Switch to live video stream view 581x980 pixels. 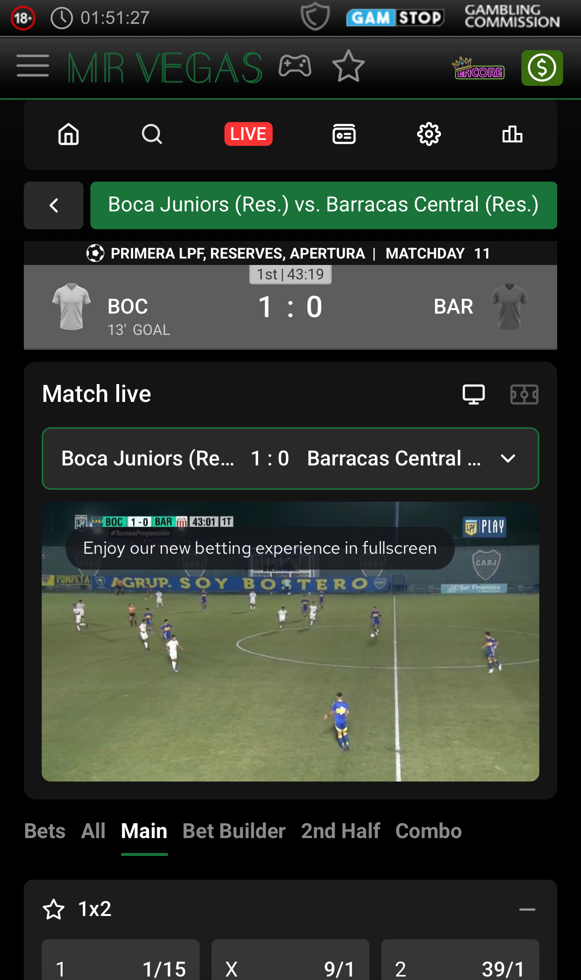(x=474, y=394)
